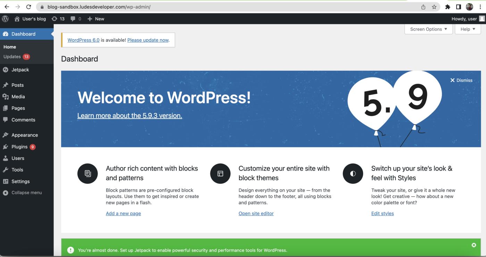Image resolution: width=486 pixels, height=257 pixels.
Task: Click the Pages sidebar icon
Action: 6,108
